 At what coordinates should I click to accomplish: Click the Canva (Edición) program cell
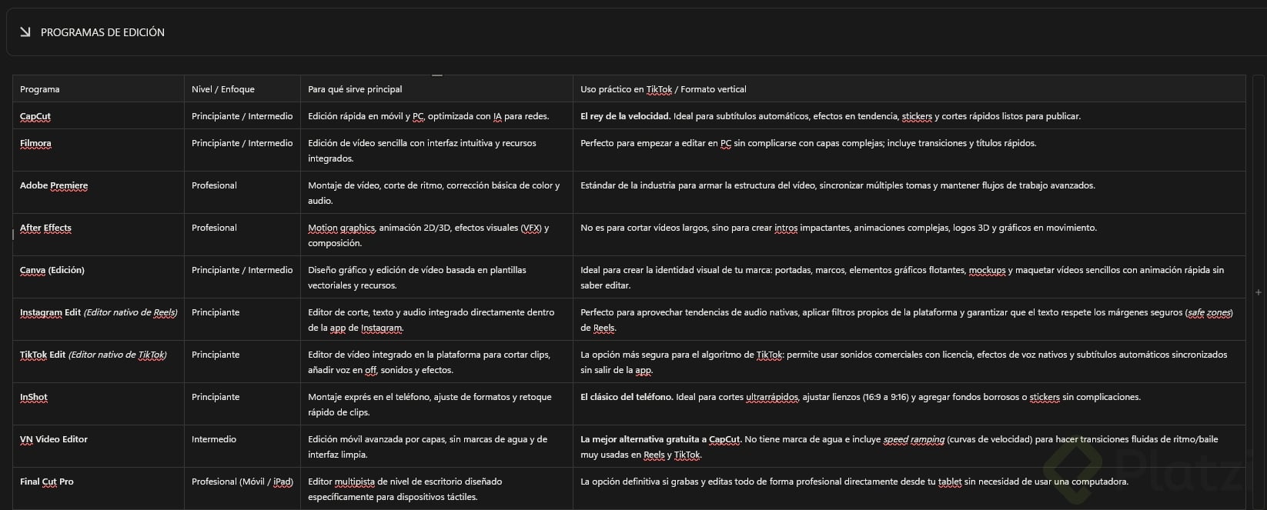[x=99, y=277]
